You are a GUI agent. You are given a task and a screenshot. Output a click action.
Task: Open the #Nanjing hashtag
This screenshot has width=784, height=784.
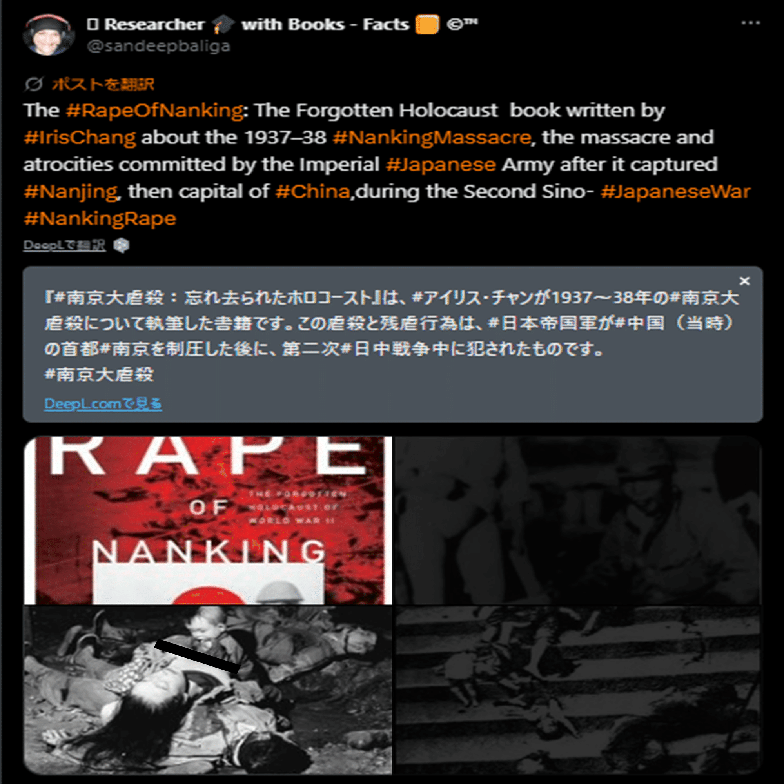[x=71, y=192]
